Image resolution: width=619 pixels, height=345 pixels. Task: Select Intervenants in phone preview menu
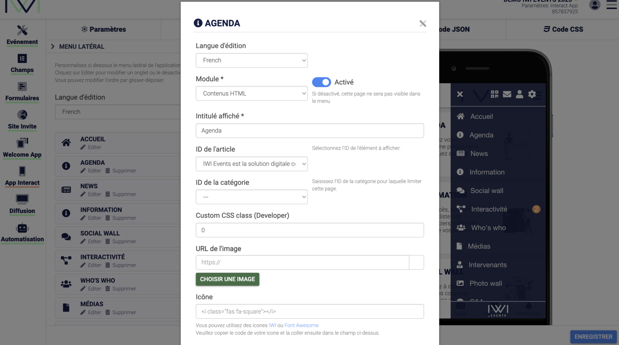[x=487, y=265]
